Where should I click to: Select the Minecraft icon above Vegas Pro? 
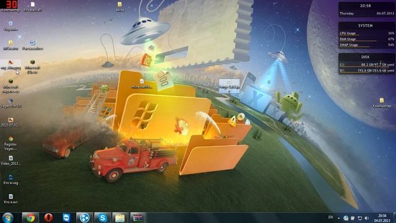coord(11,85)
